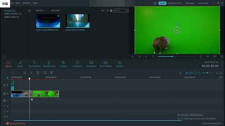The width and height of the screenshot is (225, 126).
Task: Open the MESSAGE center
Action: coord(190,3)
